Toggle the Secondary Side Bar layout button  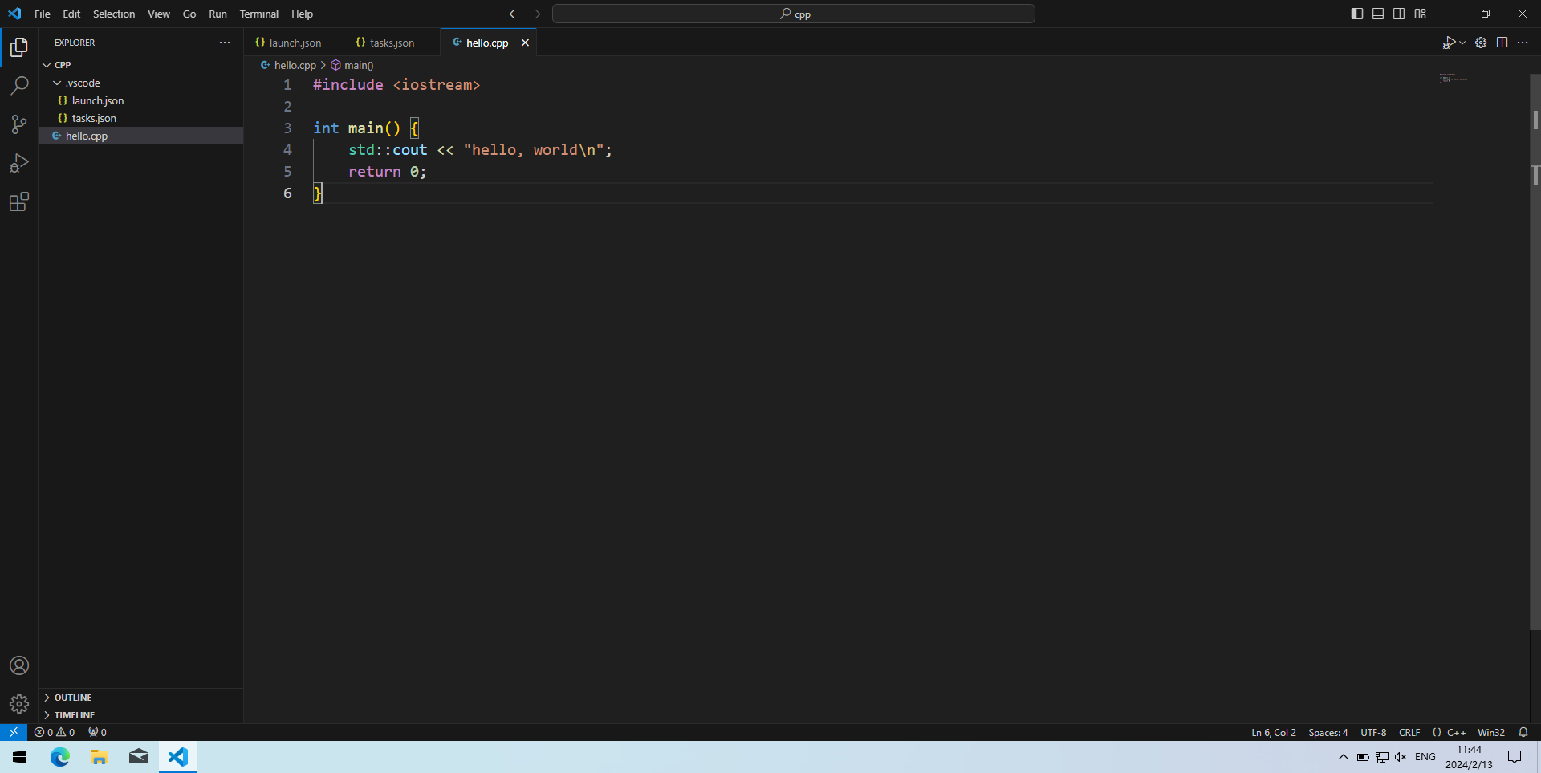click(1399, 14)
